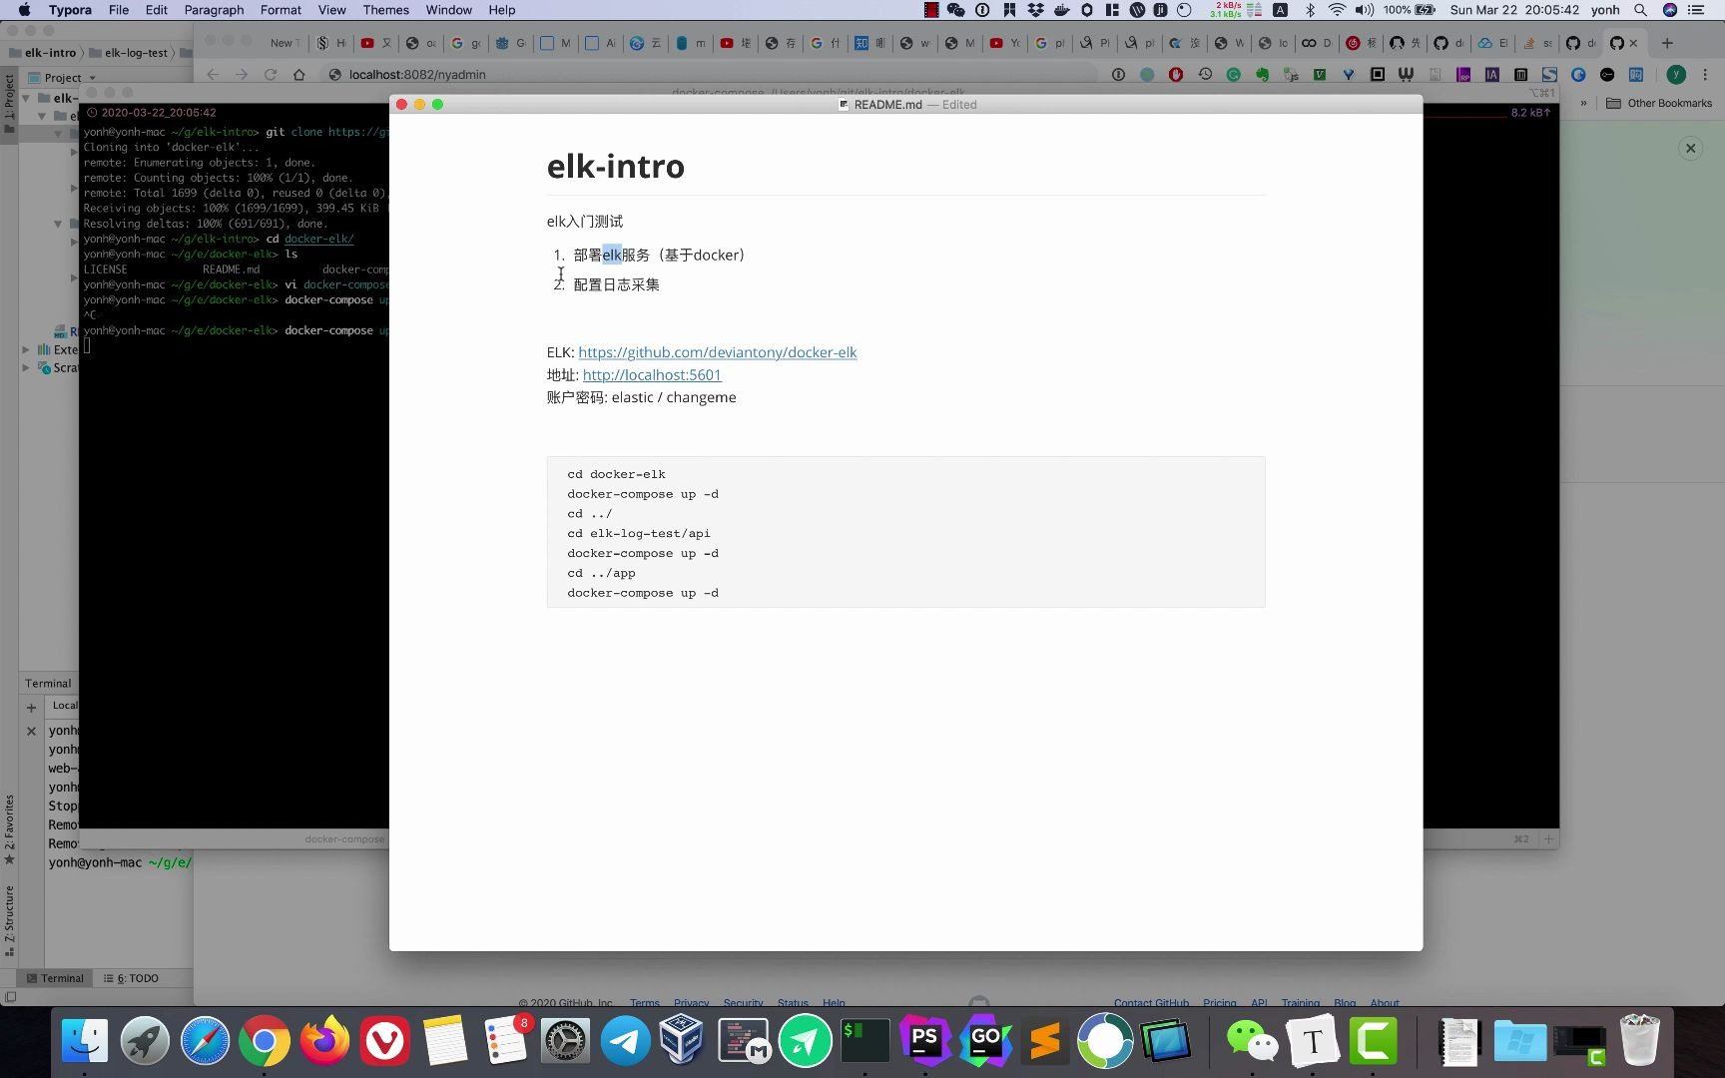Click the docker-elk/ path in the terminal

[318, 239]
